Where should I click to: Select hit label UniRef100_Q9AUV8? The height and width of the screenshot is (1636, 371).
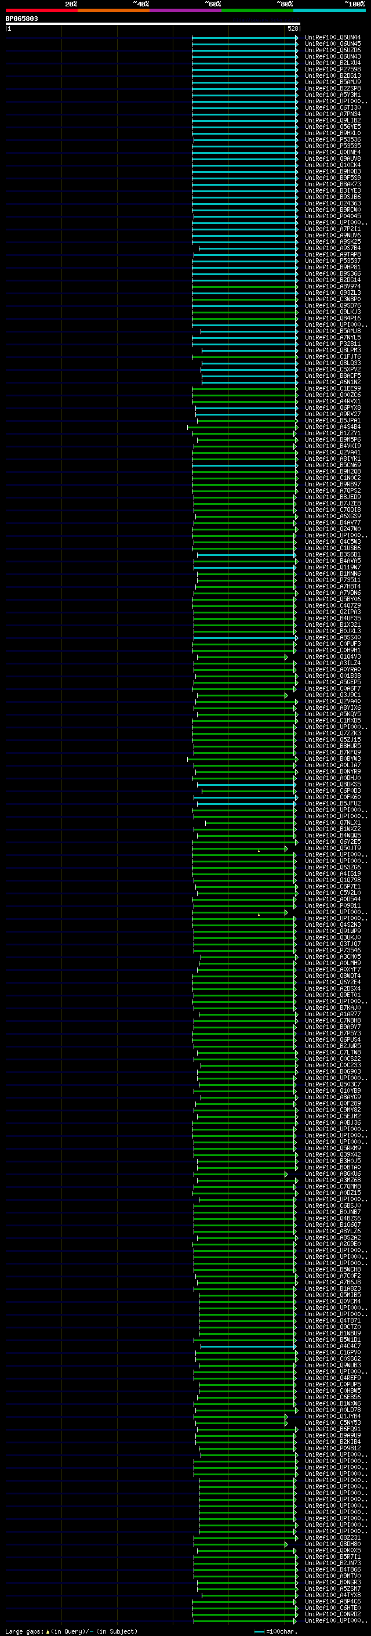tap(333, 159)
